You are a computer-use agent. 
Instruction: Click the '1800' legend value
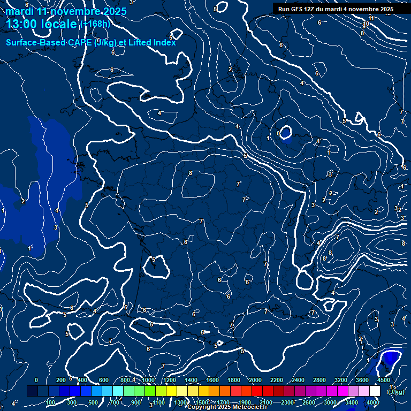tap(233, 380)
